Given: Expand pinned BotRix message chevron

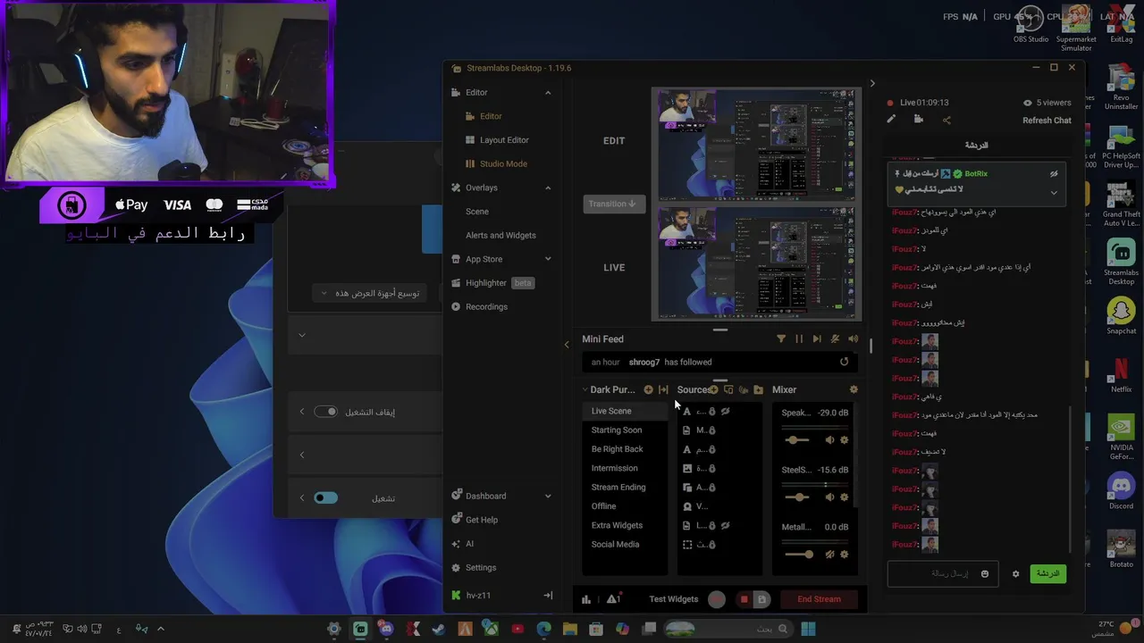Looking at the screenshot, I should (x=1054, y=193).
